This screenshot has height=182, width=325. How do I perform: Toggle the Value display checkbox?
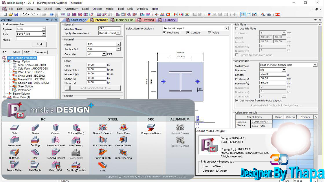click(x=209, y=33)
